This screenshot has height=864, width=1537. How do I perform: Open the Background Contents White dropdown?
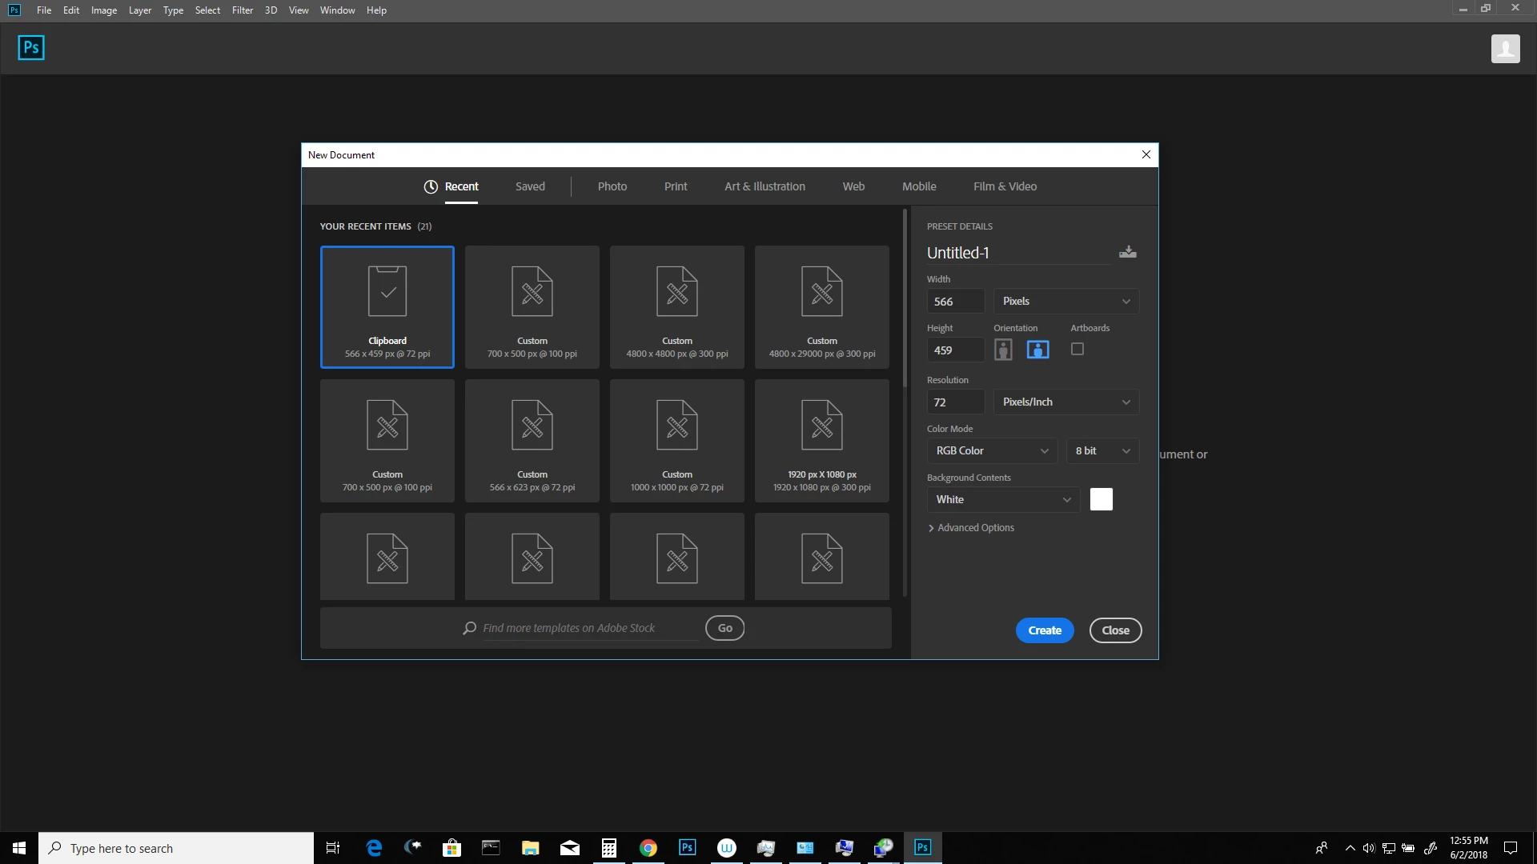pos(1002,500)
